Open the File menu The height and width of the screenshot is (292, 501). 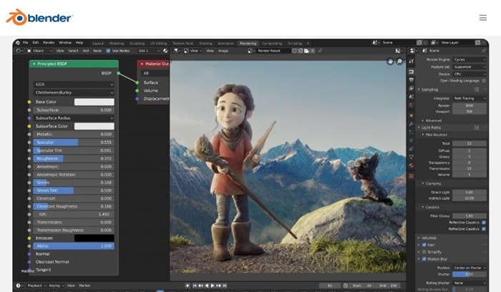(x=26, y=42)
